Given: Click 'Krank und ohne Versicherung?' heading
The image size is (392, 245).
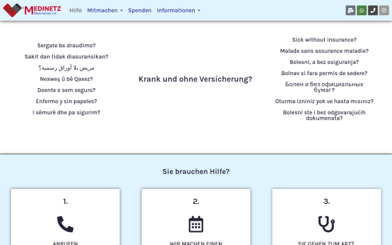Looking at the screenshot, I should [x=195, y=79].
